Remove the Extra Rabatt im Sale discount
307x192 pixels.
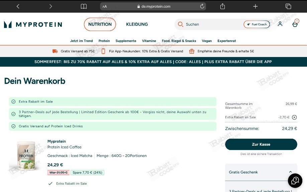[x=294, y=117]
